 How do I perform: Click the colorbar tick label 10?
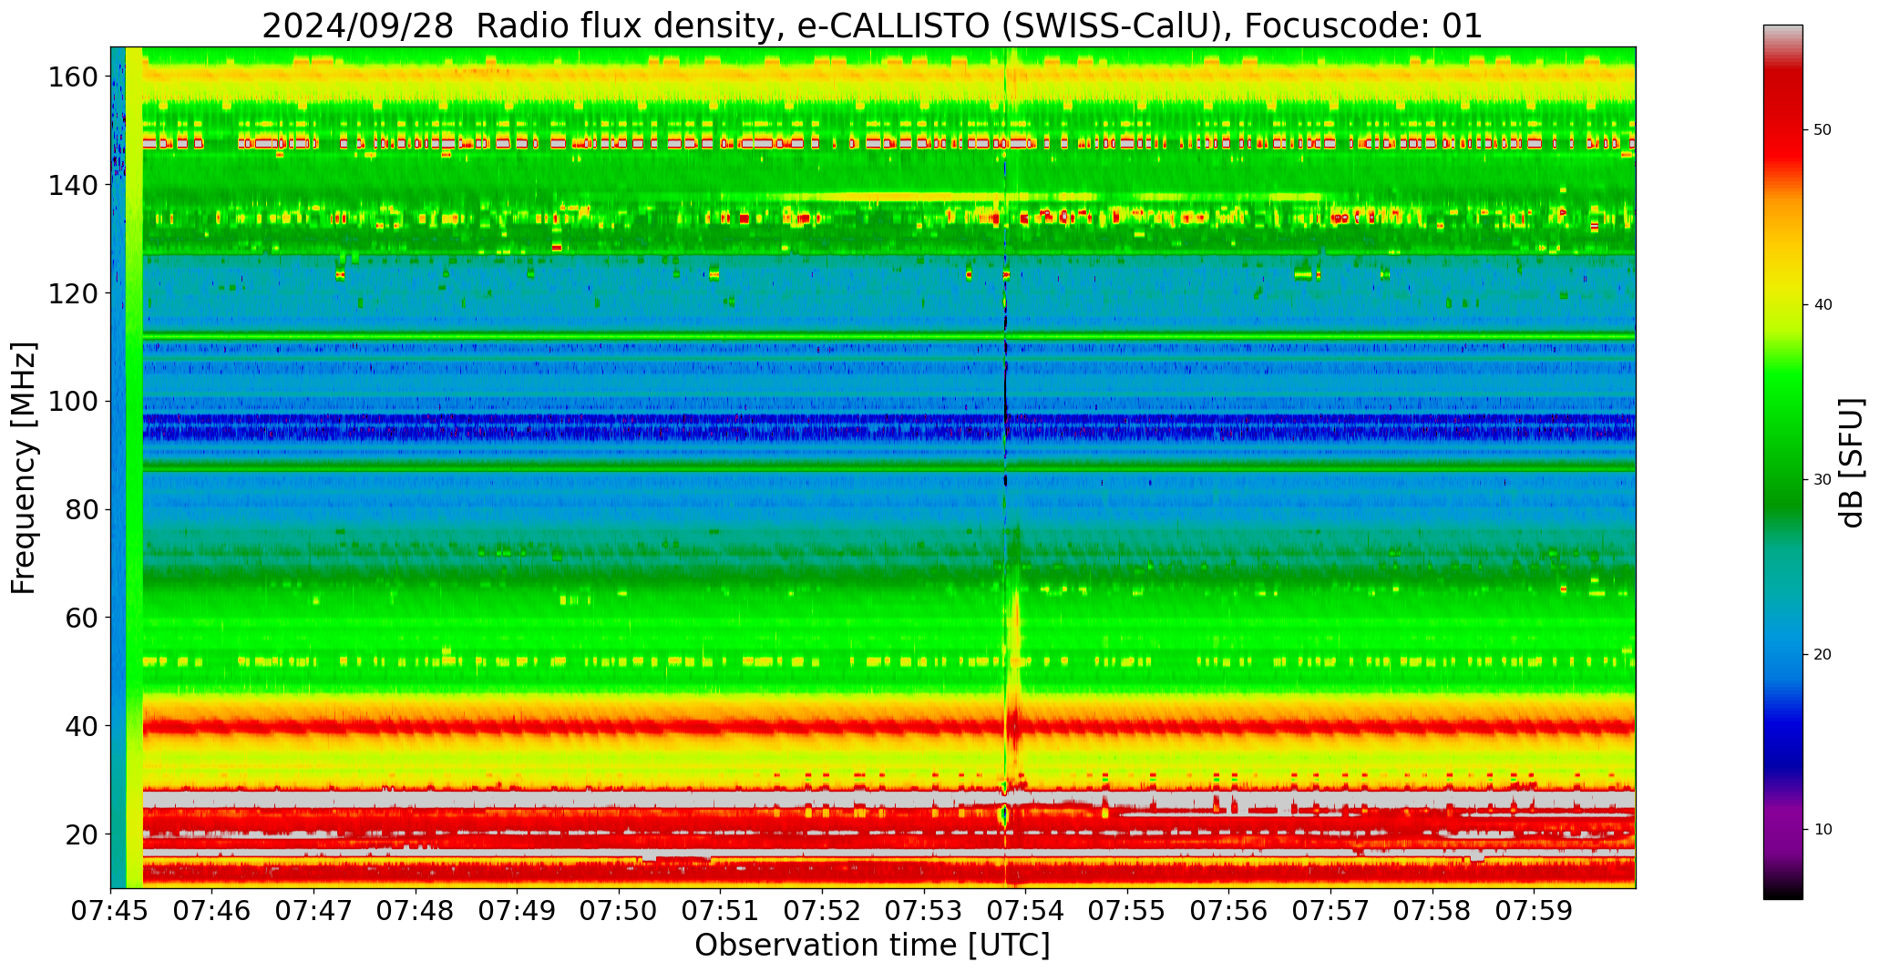coord(1823,830)
